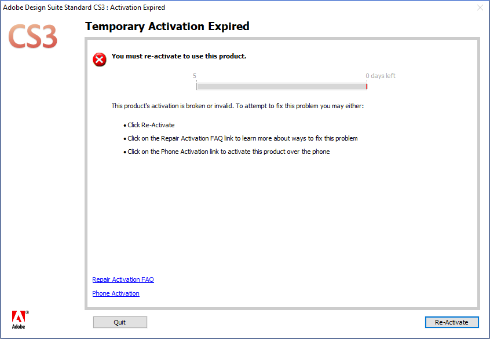The image size is (490, 339).
Task: Open the Repair Activation FAQ link
Action: tap(123, 279)
